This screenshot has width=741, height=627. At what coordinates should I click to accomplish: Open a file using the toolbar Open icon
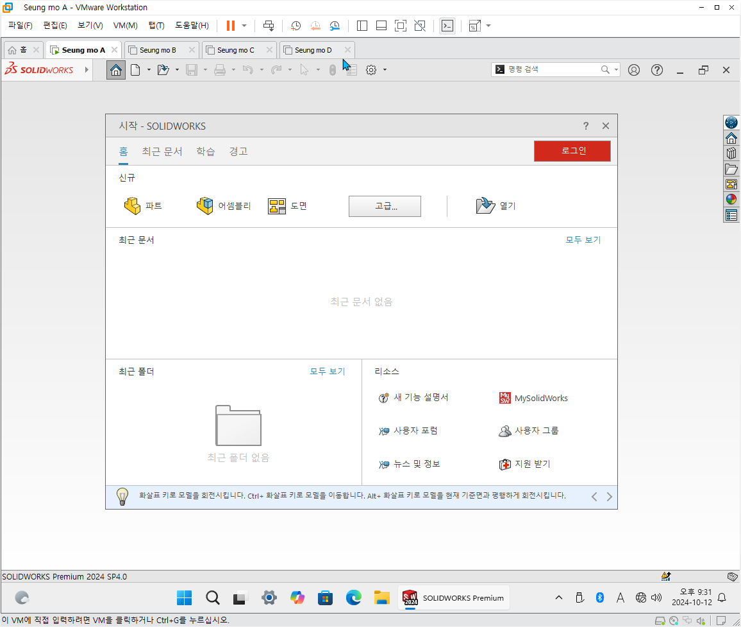pyautogui.click(x=163, y=70)
